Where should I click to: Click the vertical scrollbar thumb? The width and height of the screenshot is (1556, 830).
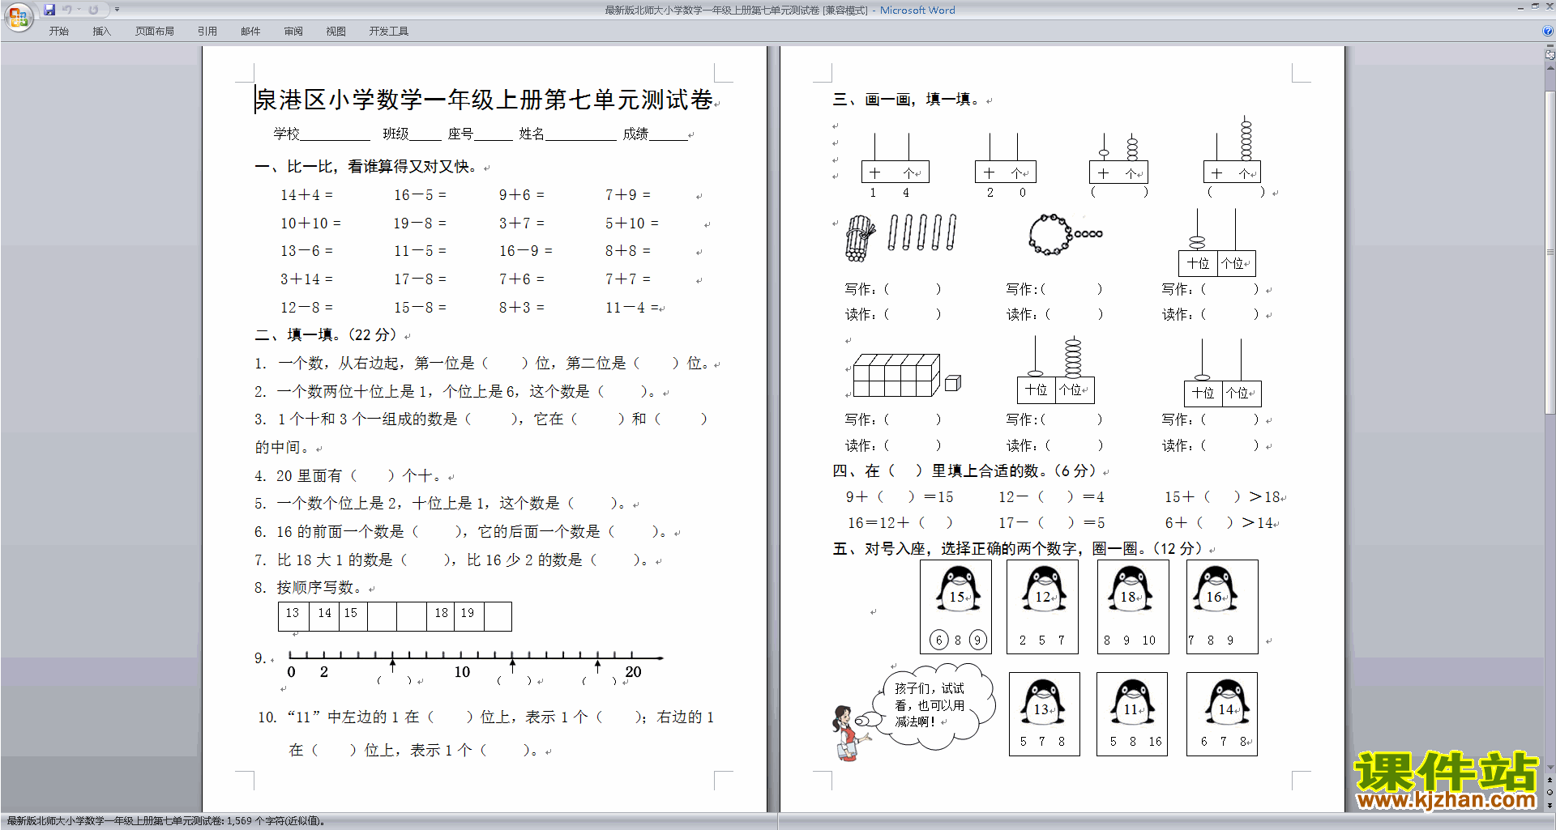[1550, 253]
